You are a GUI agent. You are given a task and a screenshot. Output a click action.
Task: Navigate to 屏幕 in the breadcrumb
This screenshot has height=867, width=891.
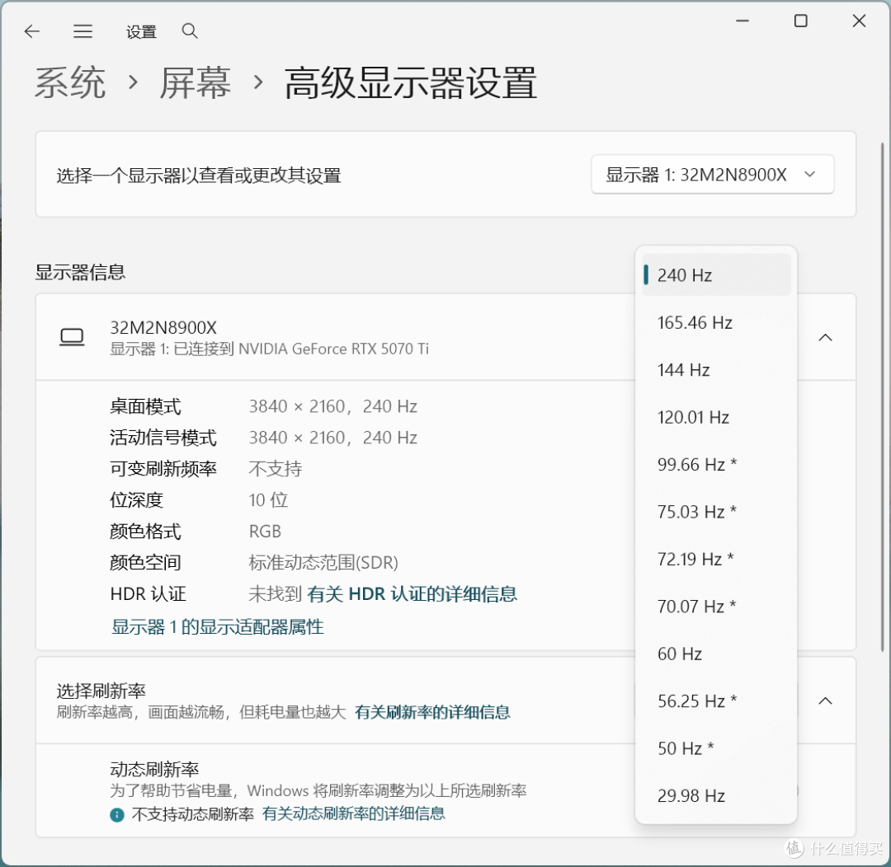195,83
